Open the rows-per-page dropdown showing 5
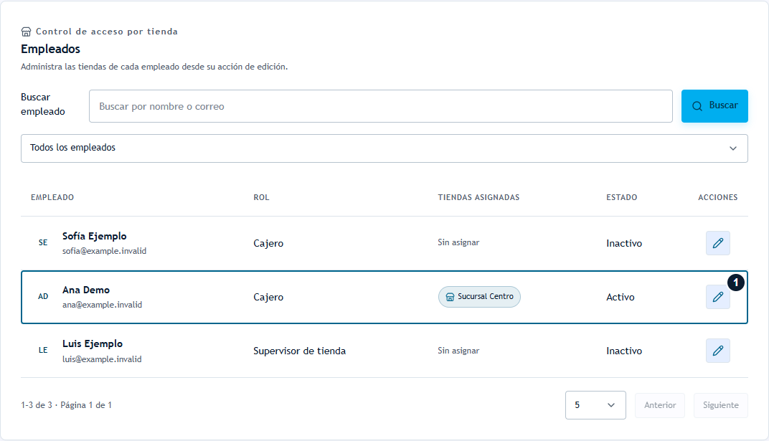The height and width of the screenshot is (441, 769). click(595, 405)
